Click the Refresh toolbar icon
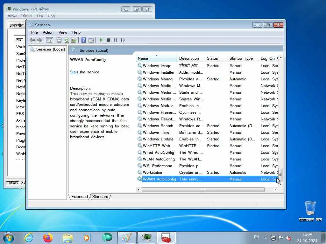Screen dimensions: 326x244 pos(67,40)
